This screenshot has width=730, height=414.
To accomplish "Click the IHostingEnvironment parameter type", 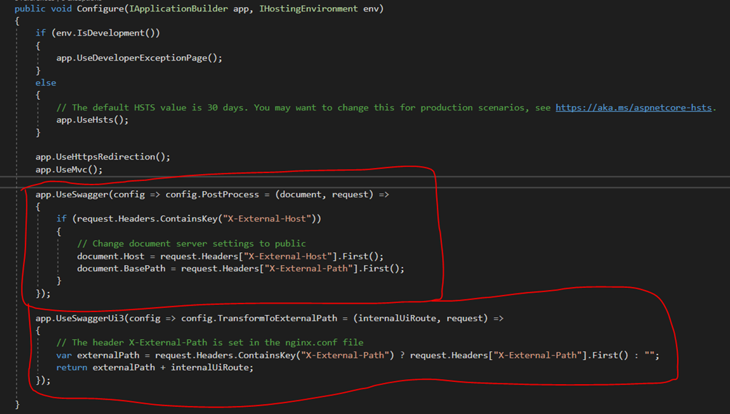I will 308,9.
